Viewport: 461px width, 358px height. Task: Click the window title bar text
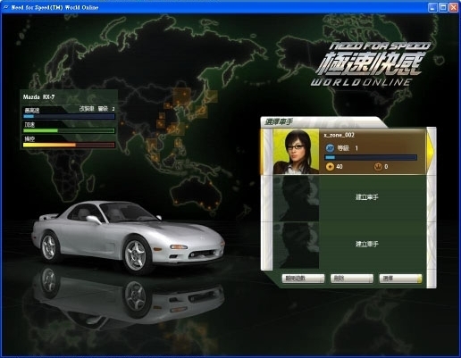pyautogui.click(x=54, y=7)
